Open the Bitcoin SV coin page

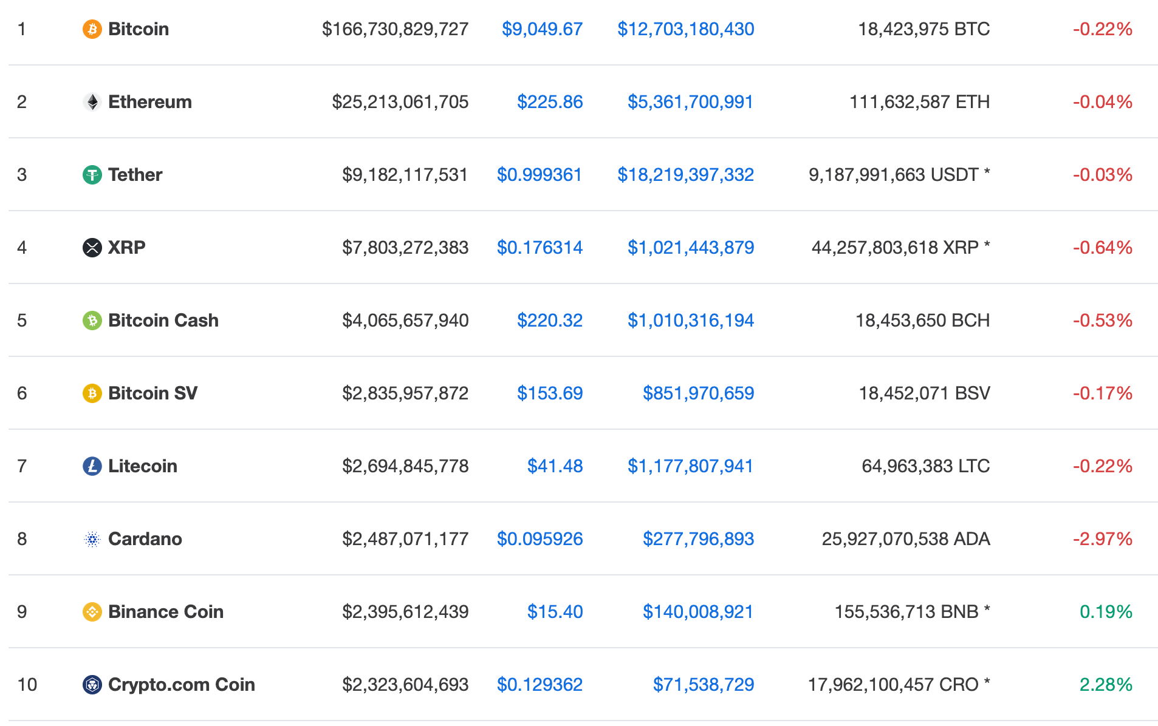pos(152,393)
